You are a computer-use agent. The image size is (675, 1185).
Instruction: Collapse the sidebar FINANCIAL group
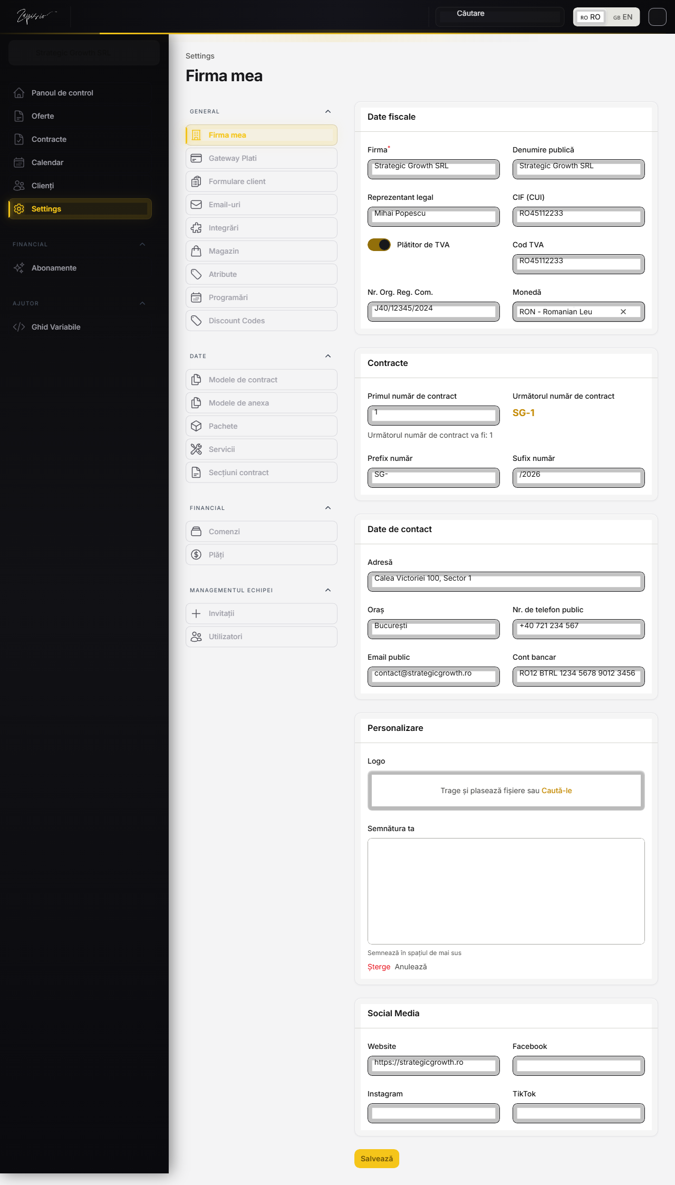pos(142,244)
